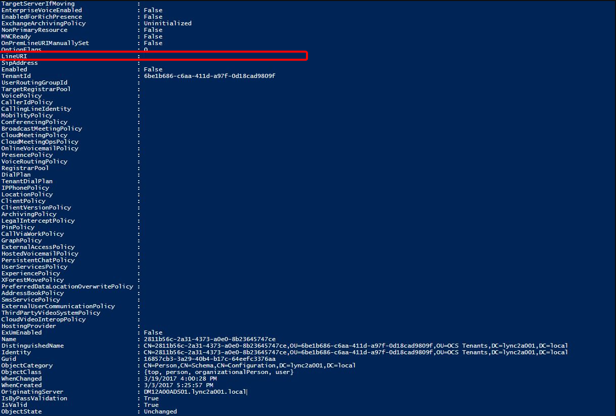Select the BroadcastMeetingPolicy property label
The image size is (616, 416).
tap(41, 129)
